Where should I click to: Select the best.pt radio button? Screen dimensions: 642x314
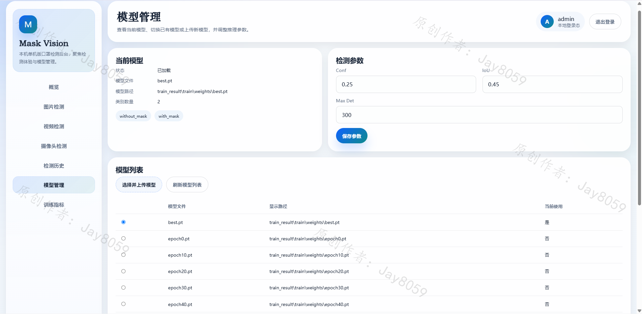point(123,222)
